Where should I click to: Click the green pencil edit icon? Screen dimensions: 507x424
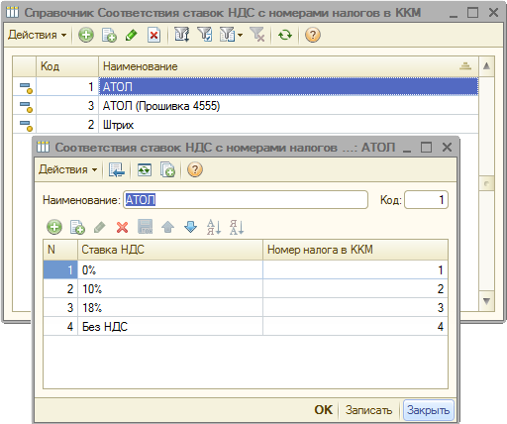[x=131, y=35]
